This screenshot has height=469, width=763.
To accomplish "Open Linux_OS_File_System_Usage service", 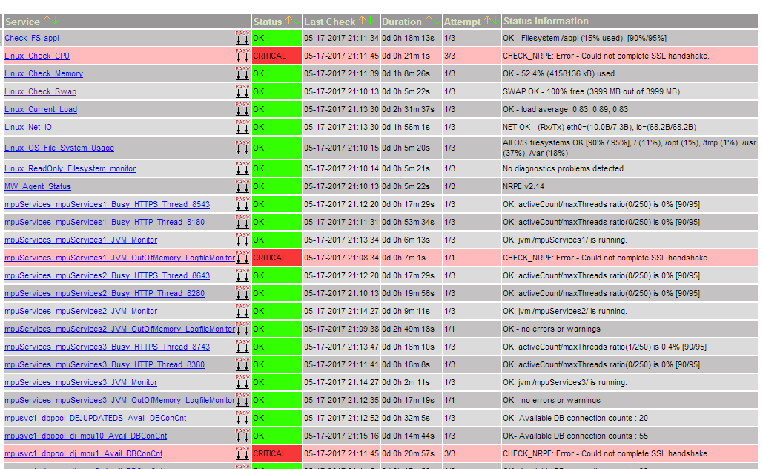I will pyautogui.click(x=59, y=148).
